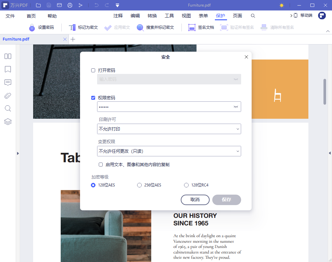Toggle the theme brightness sun icon

point(281,5)
